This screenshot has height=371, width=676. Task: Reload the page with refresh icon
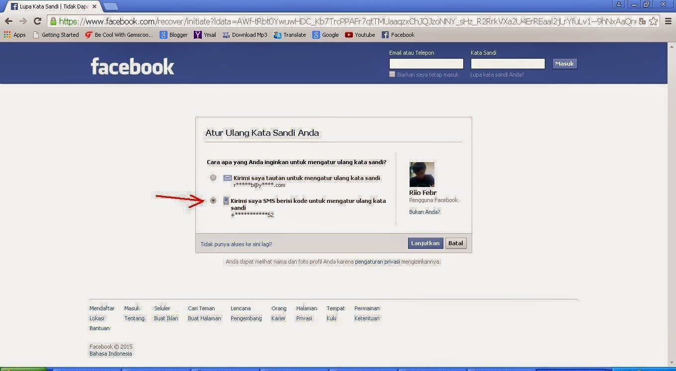[37, 21]
